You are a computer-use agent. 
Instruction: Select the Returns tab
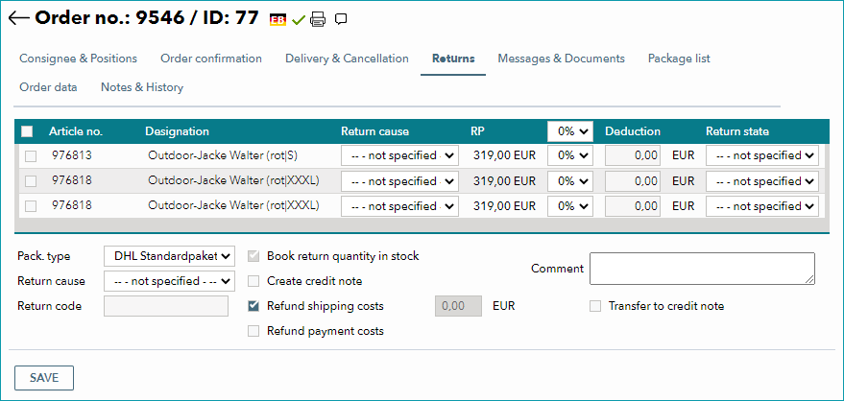(453, 59)
